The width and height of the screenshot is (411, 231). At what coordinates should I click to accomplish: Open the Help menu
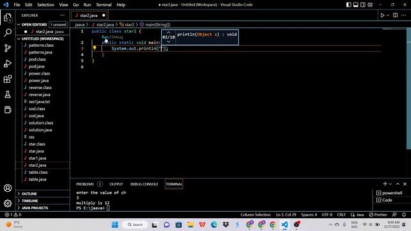121,4
